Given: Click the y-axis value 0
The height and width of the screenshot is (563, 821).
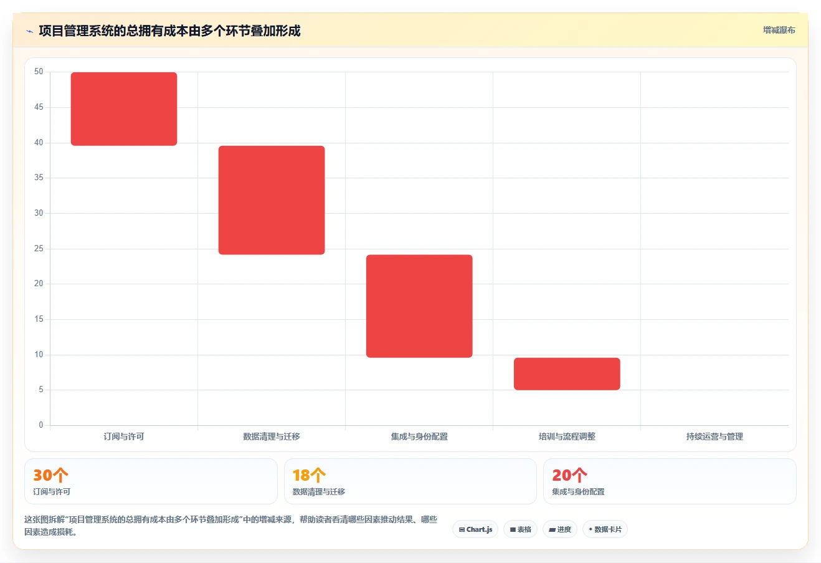Looking at the screenshot, I should tap(41, 425).
